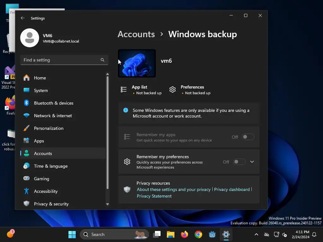Viewport: 323px width, 242px height.
Task: Click inside the Find a setting field
Action: (x=64, y=60)
